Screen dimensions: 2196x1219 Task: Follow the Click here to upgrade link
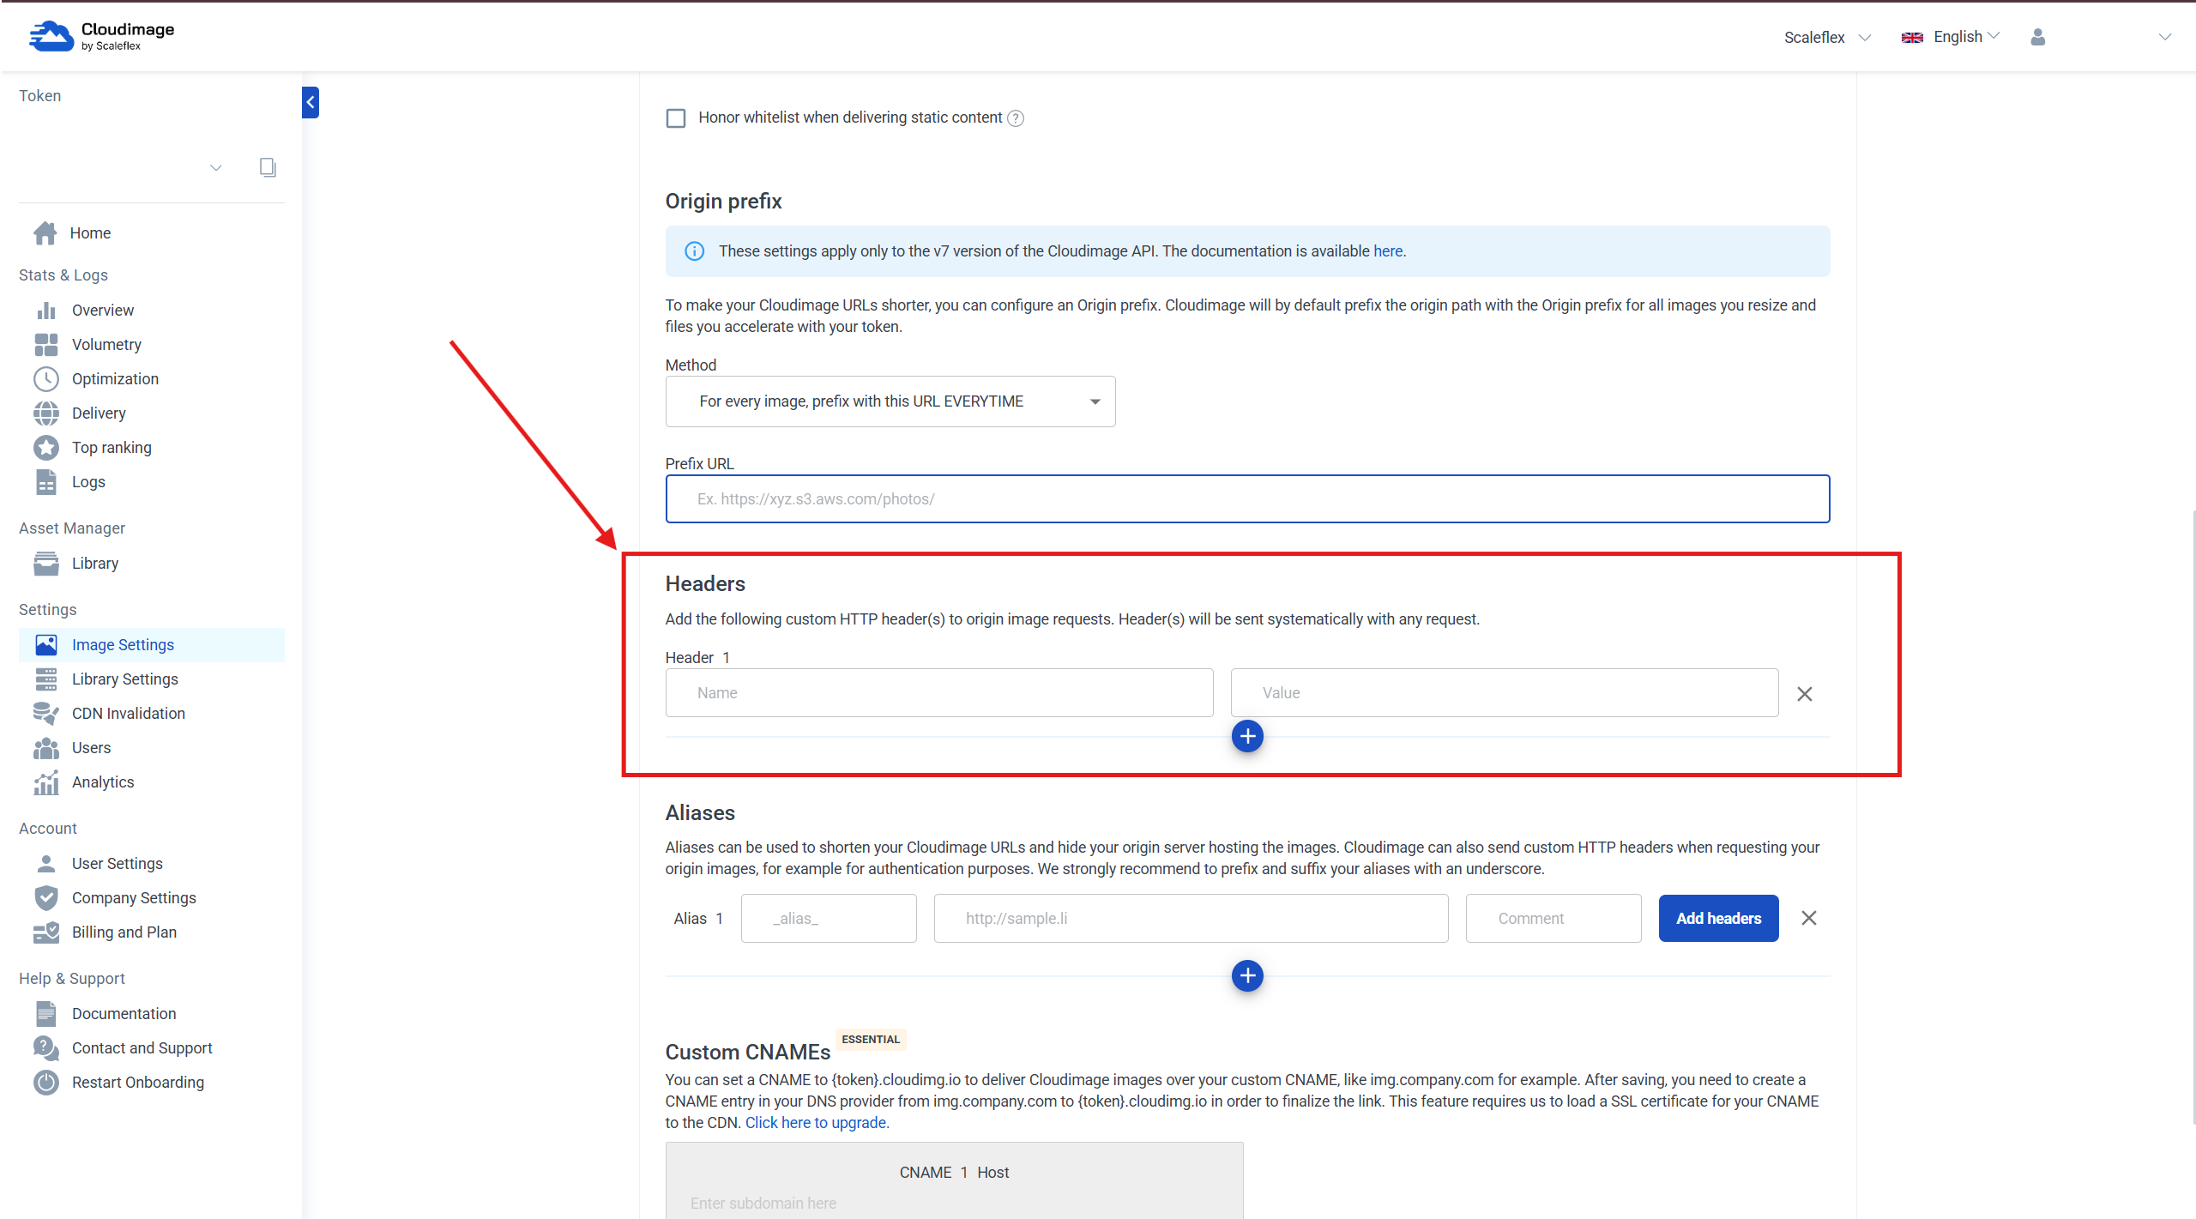point(816,1123)
